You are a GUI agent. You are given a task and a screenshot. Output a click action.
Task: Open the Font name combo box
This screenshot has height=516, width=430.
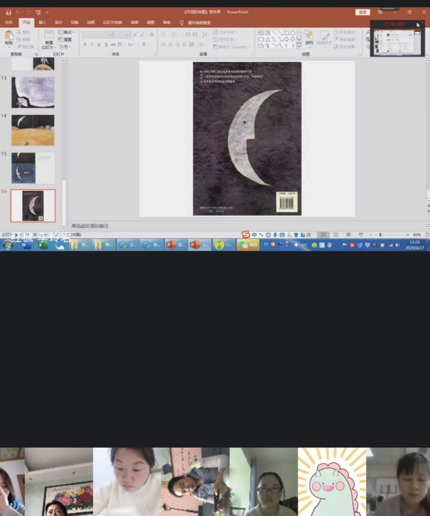[x=97, y=35]
